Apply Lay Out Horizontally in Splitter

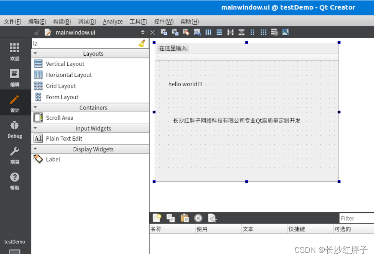pos(230,32)
